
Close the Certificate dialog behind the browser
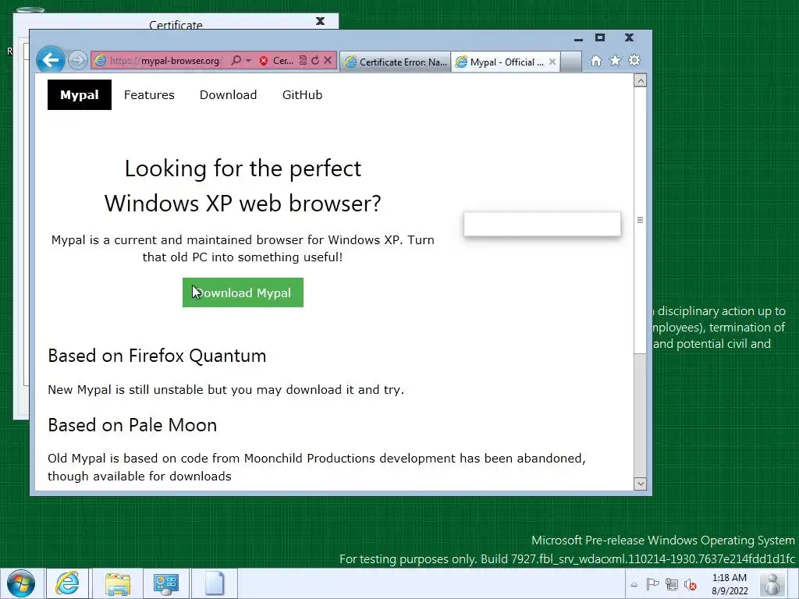320,21
